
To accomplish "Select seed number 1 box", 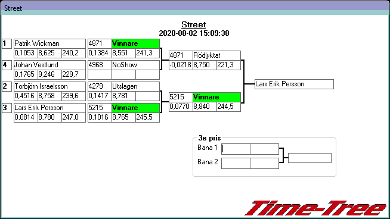I will (7, 43).
